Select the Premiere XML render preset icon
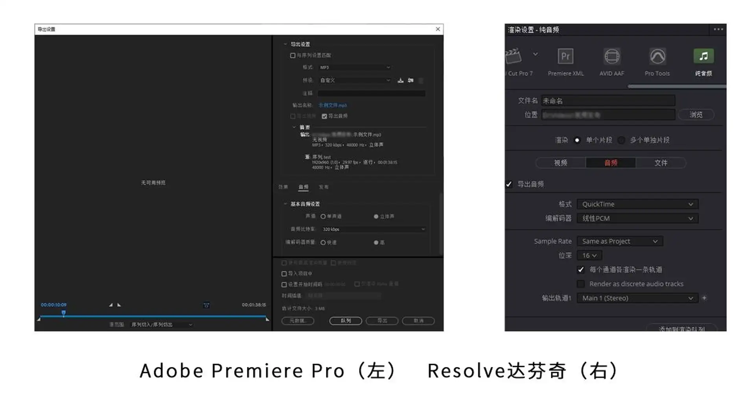The image size is (755, 409). pos(565,57)
